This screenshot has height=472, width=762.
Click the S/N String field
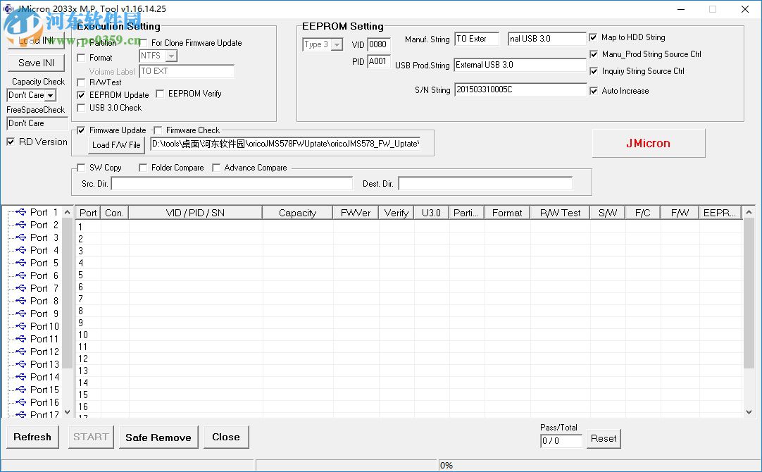[x=520, y=90]
